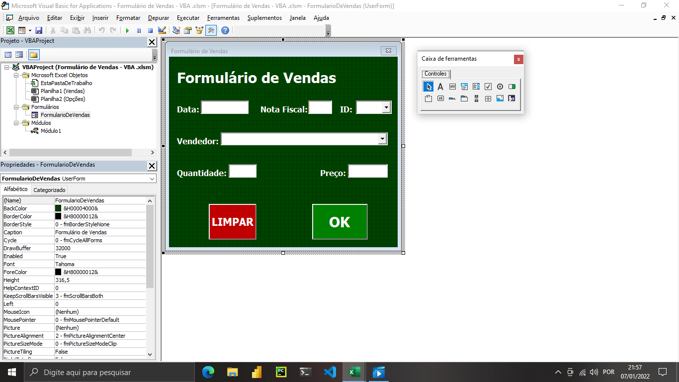Screen dimensions: 679x382
Task: Select the ComboBox control in the Toolbox
Action: coord(464,86)
